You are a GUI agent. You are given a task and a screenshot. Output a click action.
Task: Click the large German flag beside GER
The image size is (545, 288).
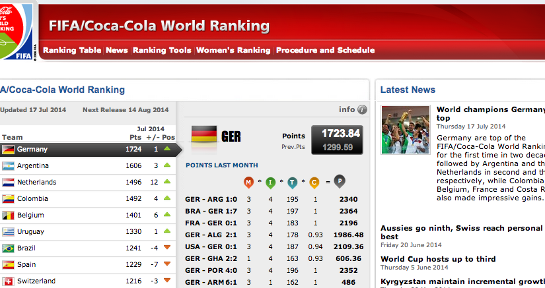(204, 134)
